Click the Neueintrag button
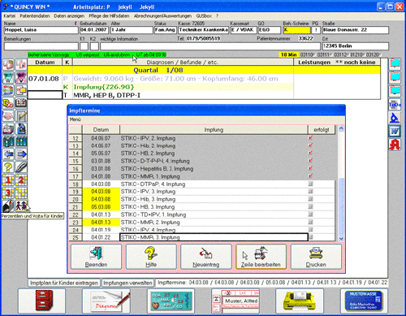Screen dimensions: 406x316 [x=206, y=257]
